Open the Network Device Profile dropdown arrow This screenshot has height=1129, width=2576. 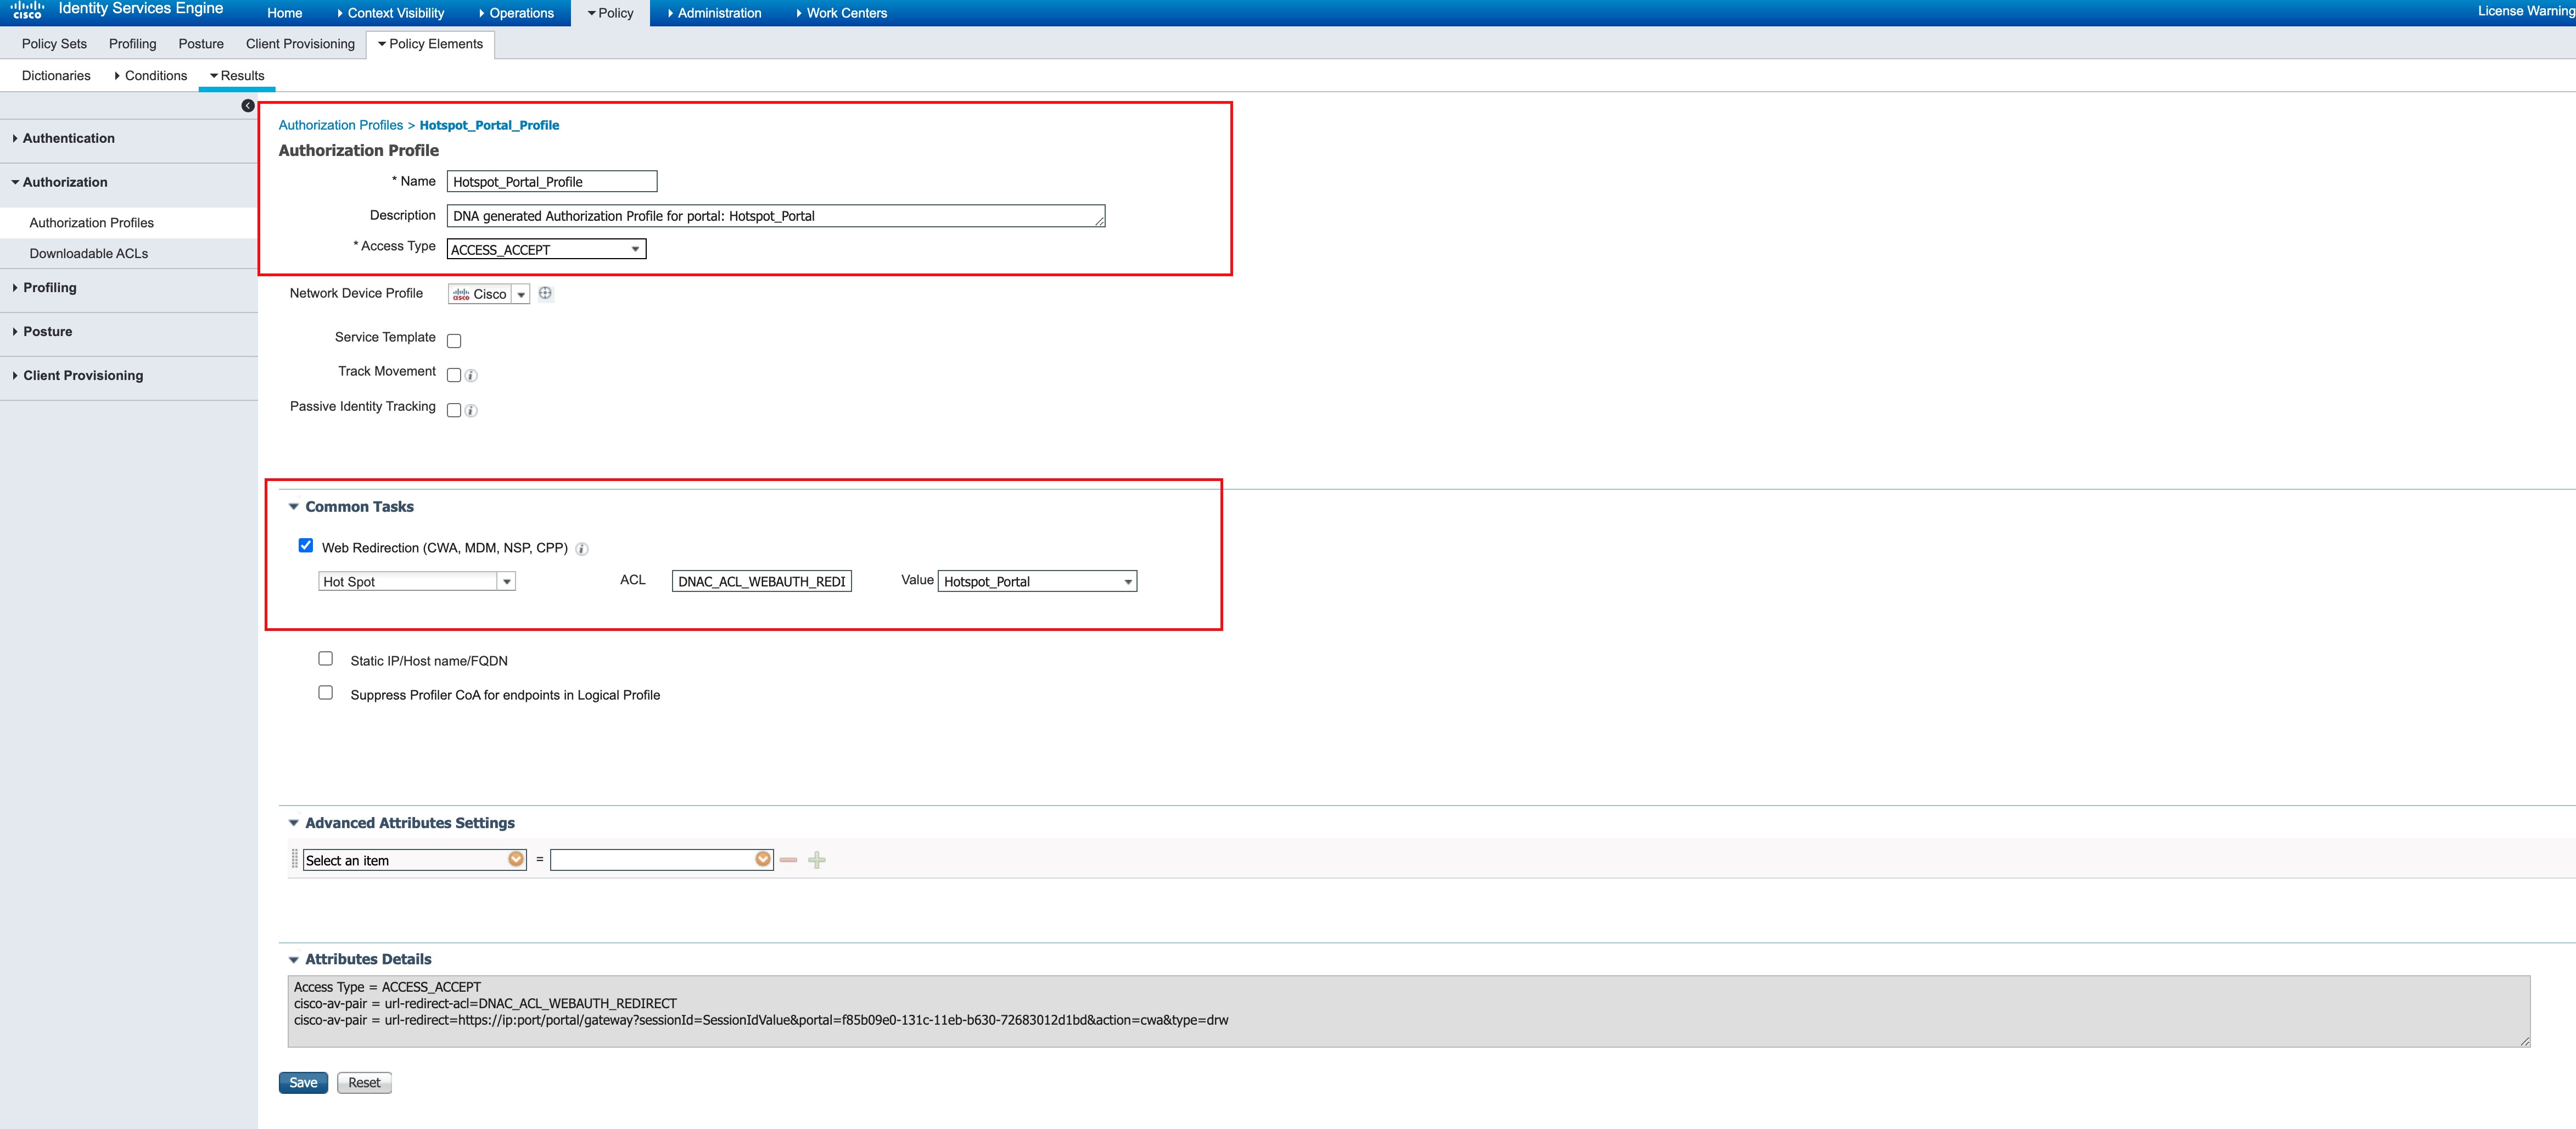pyautogui.click(x=521, y=294)
